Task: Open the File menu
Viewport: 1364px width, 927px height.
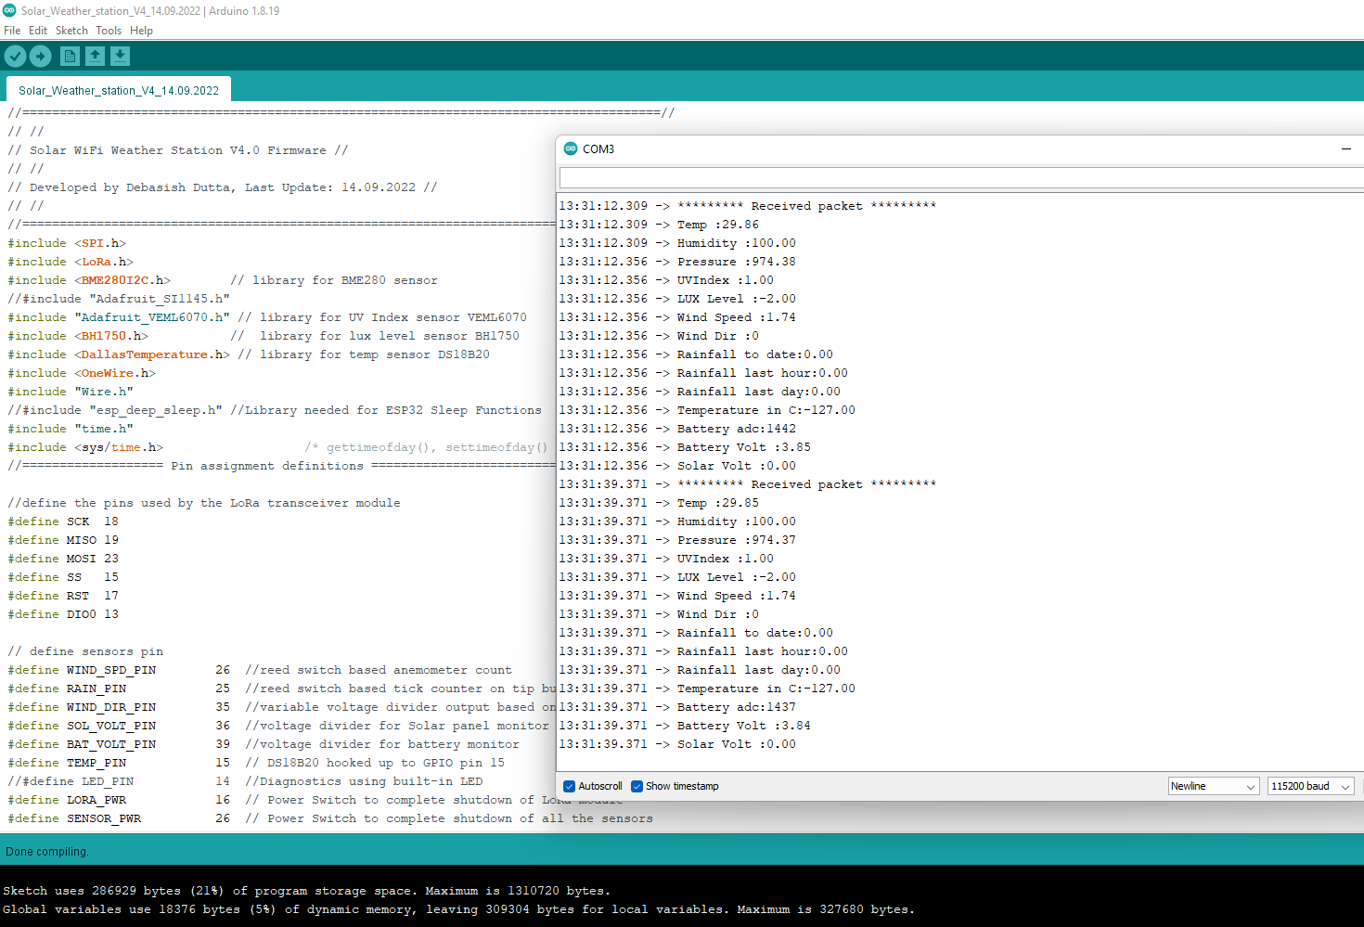Action: coord(12,31)
